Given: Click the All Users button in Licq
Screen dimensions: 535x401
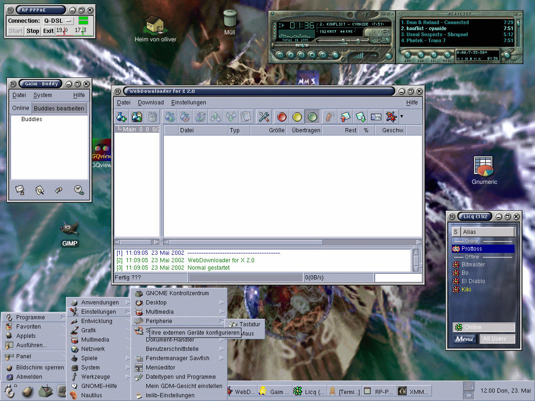Looking at the screenshot, I should tap(497, 339).
